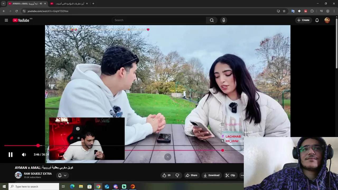This screenshot has height=190, width=338.
Task: Open a new browser tab
Action: [x=93, y=4]
